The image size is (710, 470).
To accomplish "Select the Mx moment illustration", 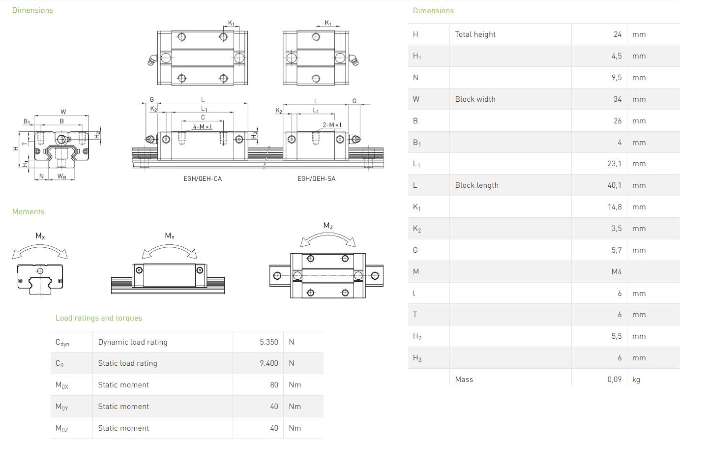I will click(x=40, y=264).
